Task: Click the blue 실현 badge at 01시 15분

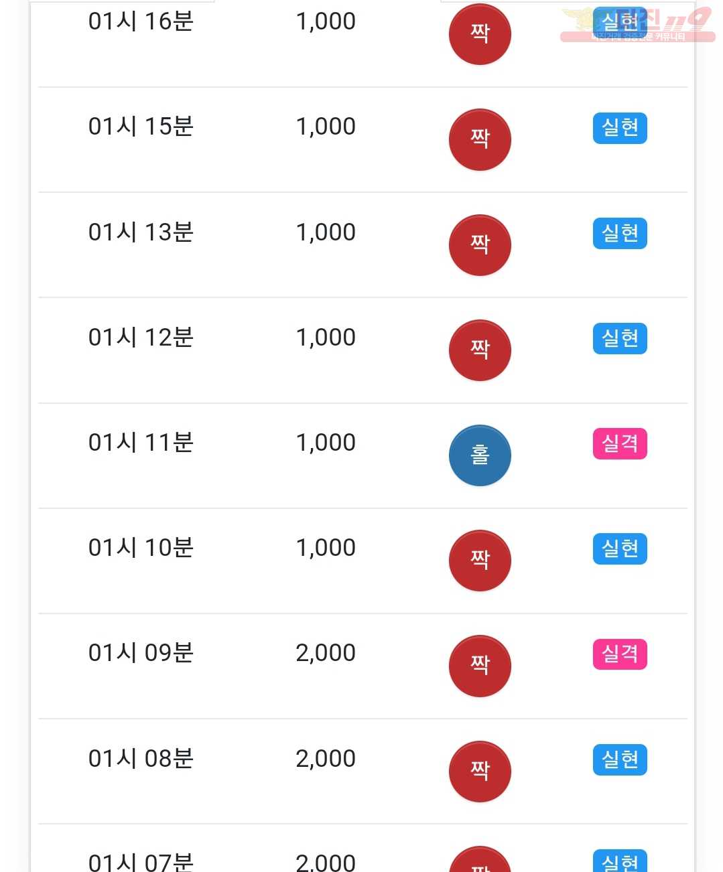Action: click(620, 128)
